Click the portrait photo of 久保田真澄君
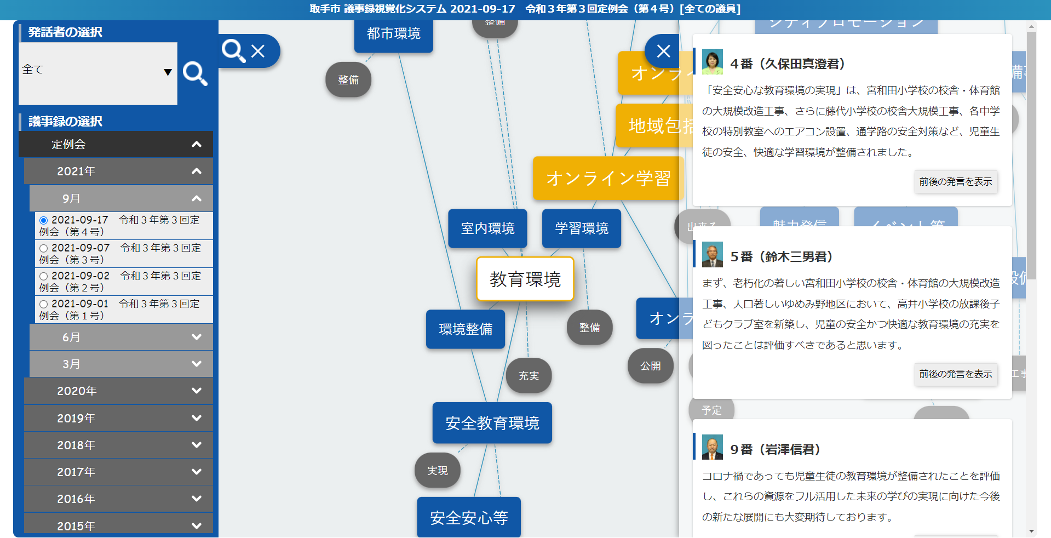Image resolution: width=1051 pixels, height=538 pixels. tap(712, 61)
